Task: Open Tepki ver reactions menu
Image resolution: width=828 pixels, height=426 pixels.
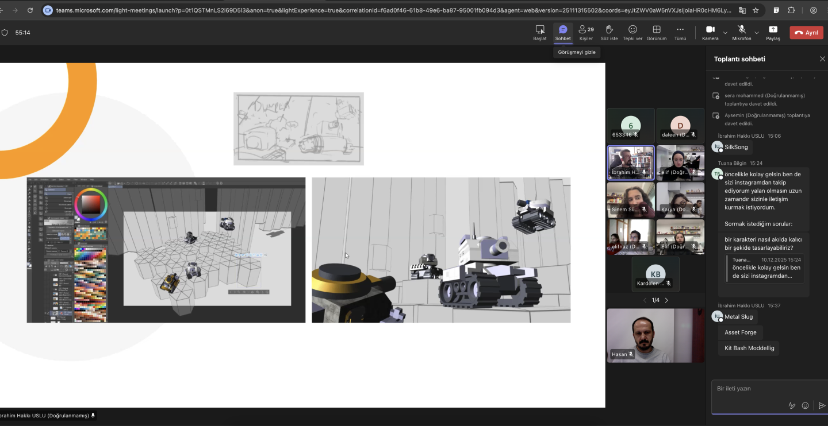Action: pos(632,32)
